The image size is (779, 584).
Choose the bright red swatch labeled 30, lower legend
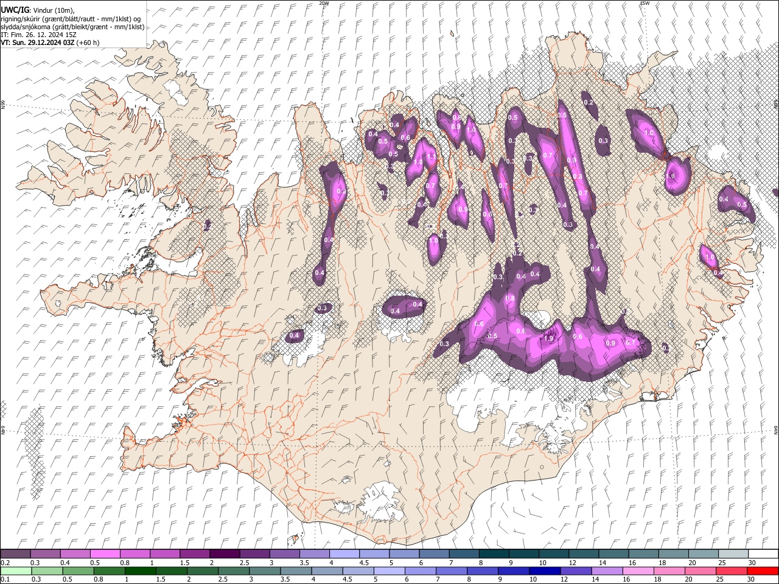click(x=763, y=571)
